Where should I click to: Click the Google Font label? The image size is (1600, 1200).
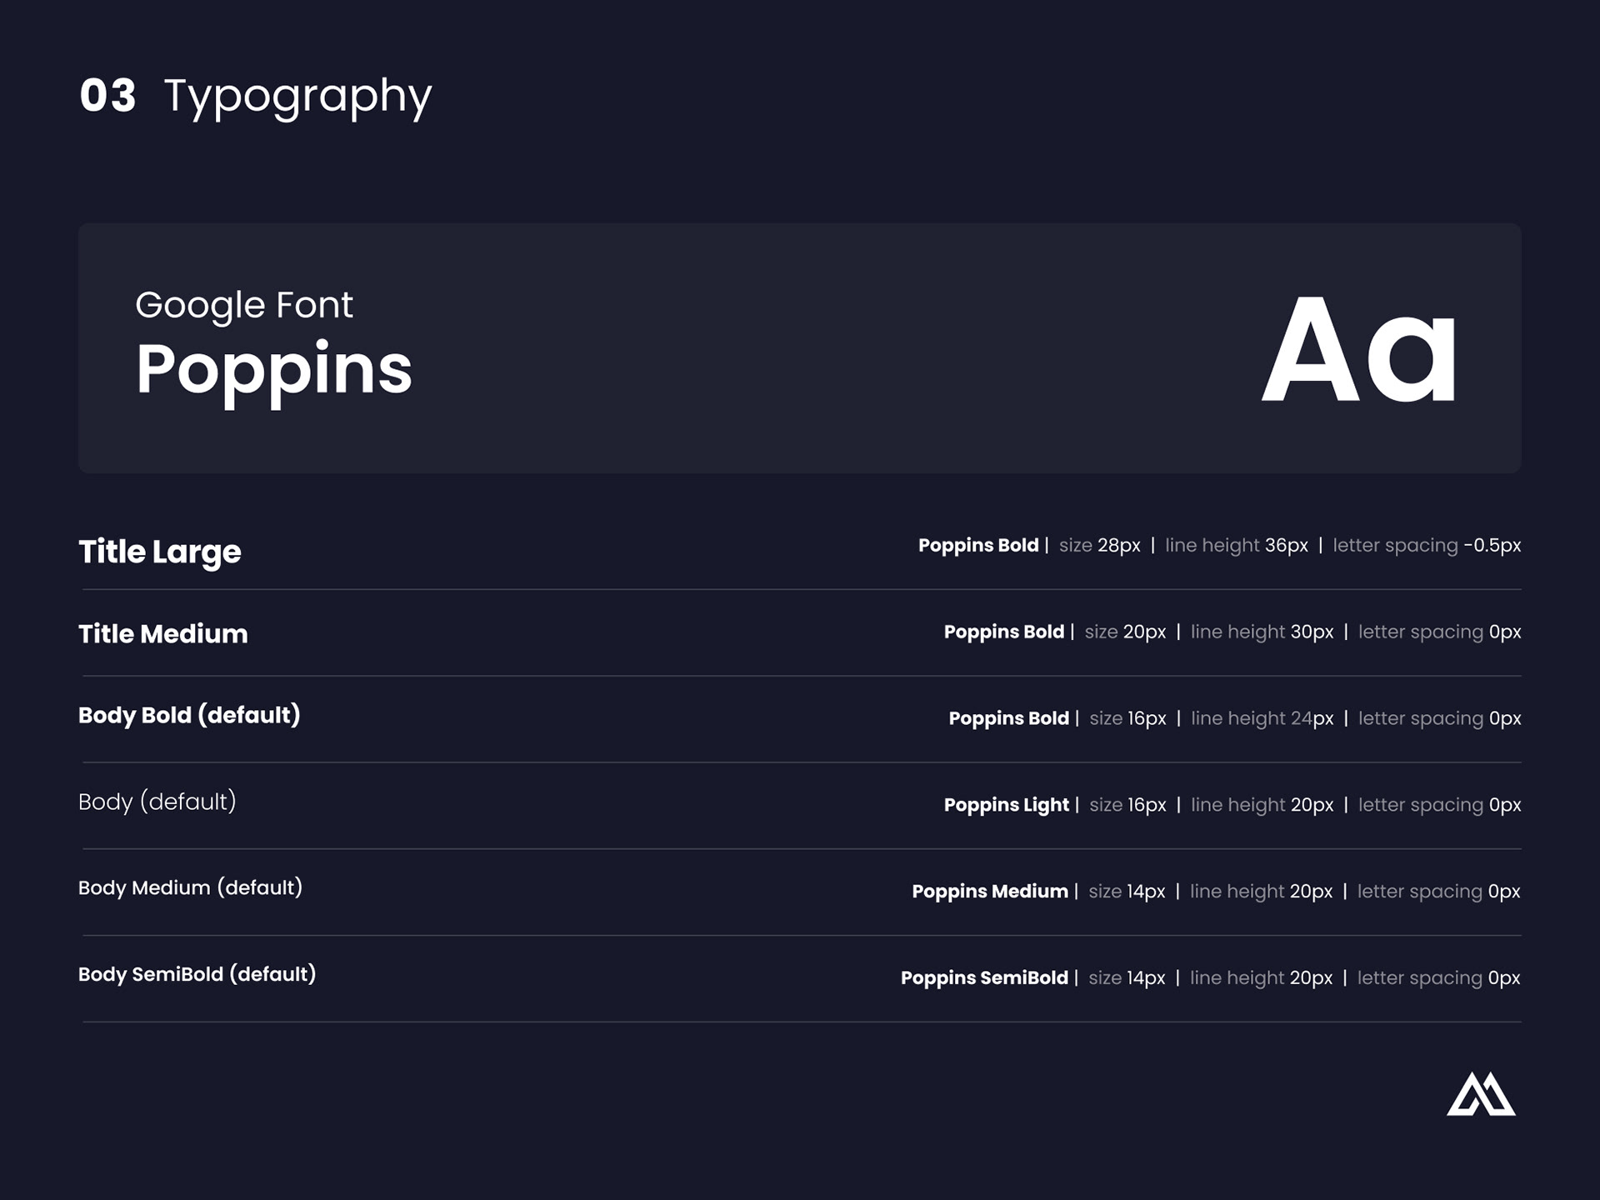click(x=243, y=305)
